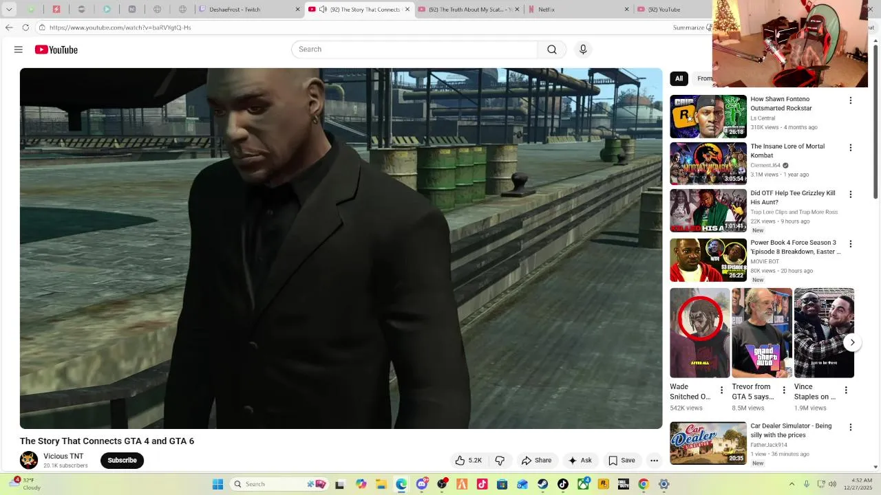Open the Wade Snitched short thumbnail
This screenshot has width=881, height=495.
700,333
